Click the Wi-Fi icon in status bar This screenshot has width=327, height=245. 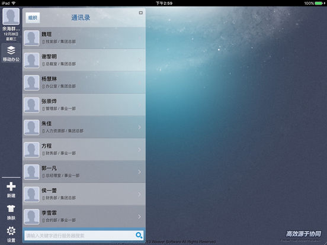14,3
